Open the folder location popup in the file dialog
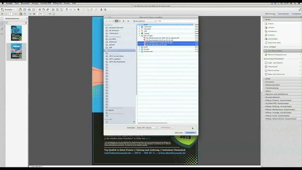The height and width of the screenshot is (170, 302). 144,21
